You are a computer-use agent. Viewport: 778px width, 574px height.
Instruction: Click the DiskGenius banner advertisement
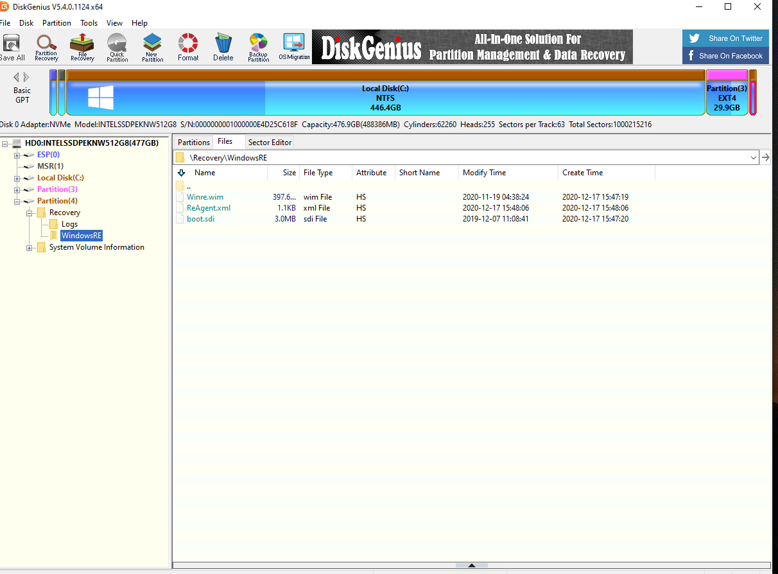coord(472,47)
